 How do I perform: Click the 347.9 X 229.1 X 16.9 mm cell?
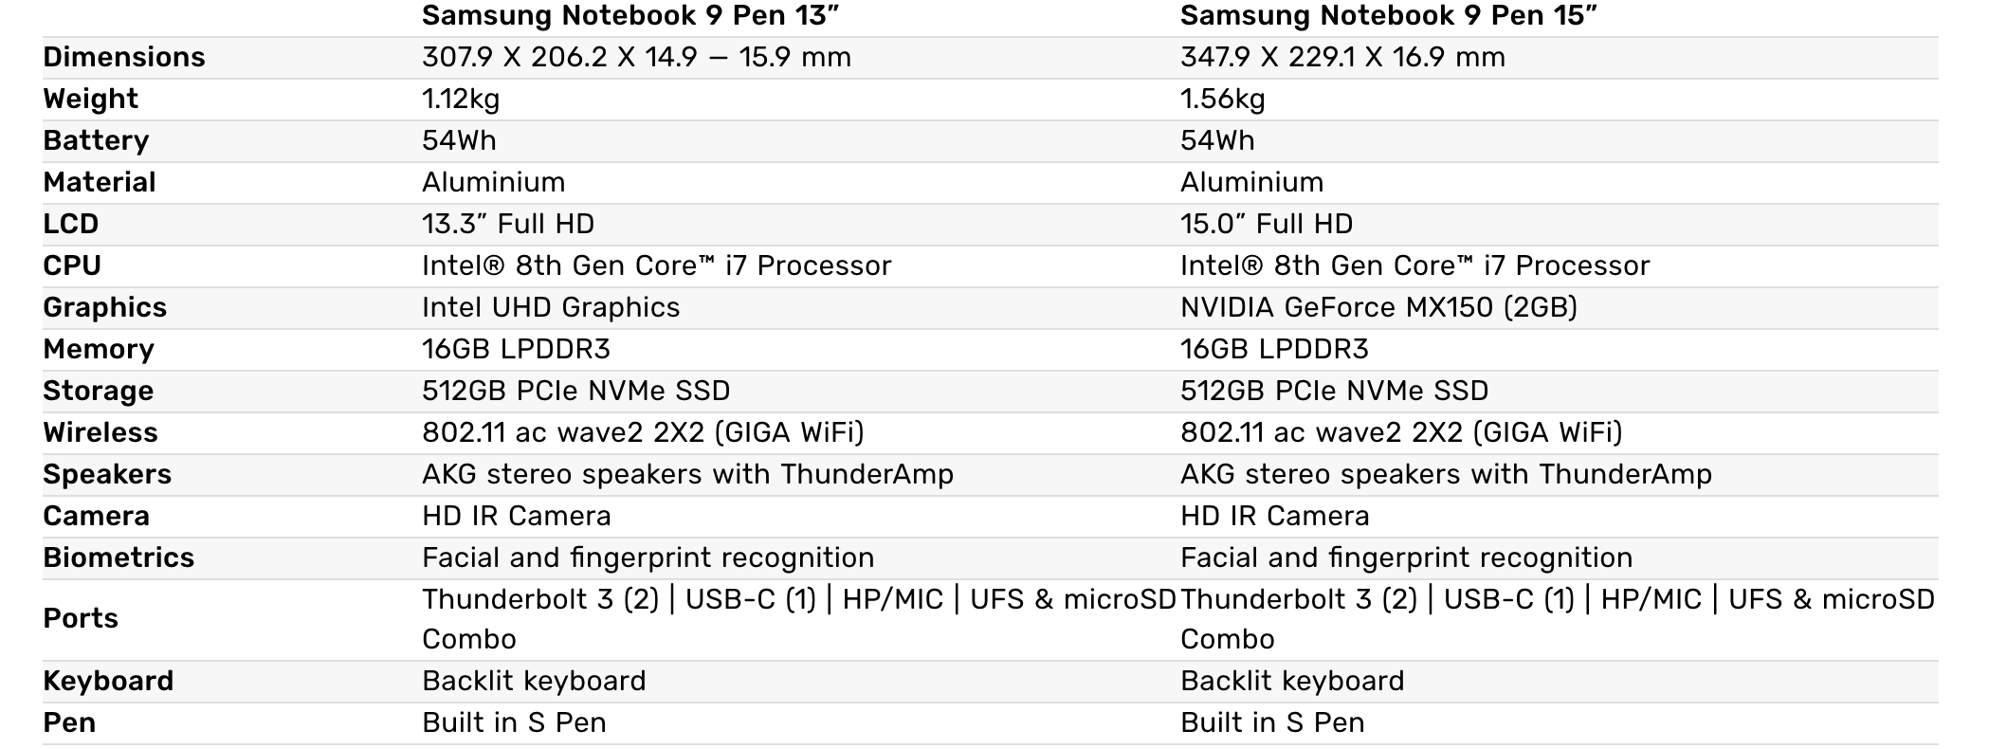tap(1342, 57)
